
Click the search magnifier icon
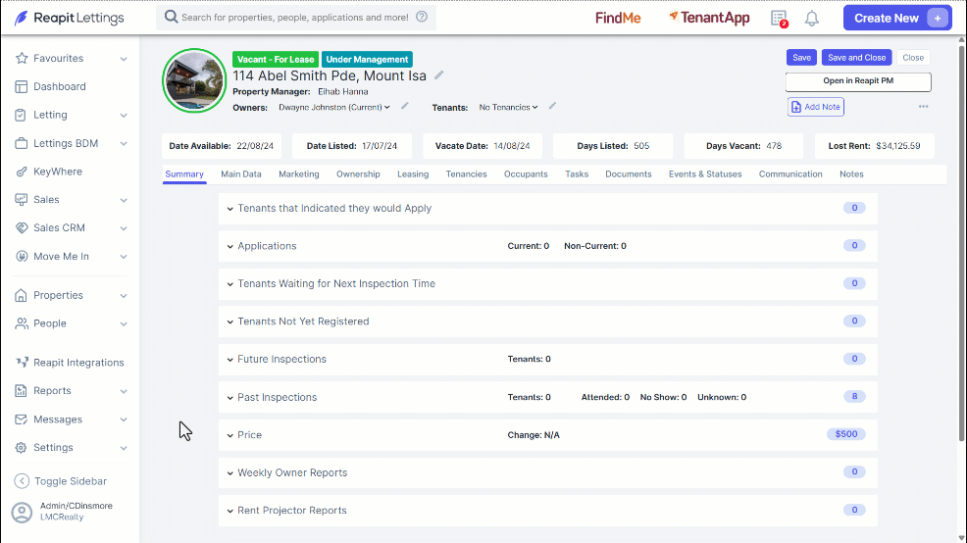(171, 17)
